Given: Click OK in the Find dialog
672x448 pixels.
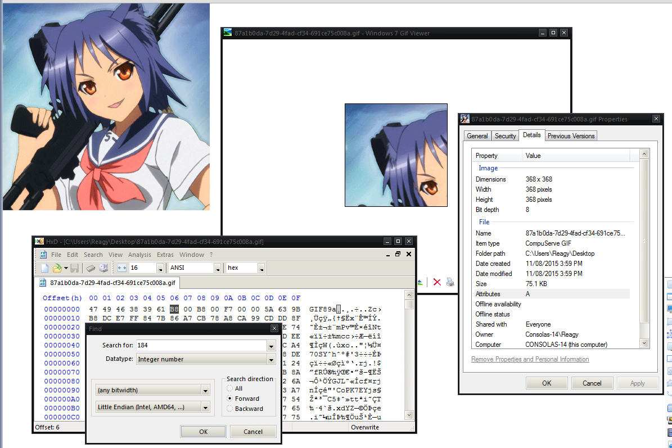Looking at the screenshot, I should pyautogui.click(x=203, y=432).
